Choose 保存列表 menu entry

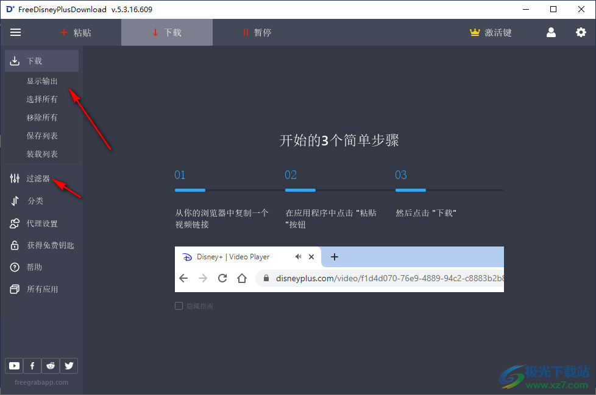tap(42, 136)
